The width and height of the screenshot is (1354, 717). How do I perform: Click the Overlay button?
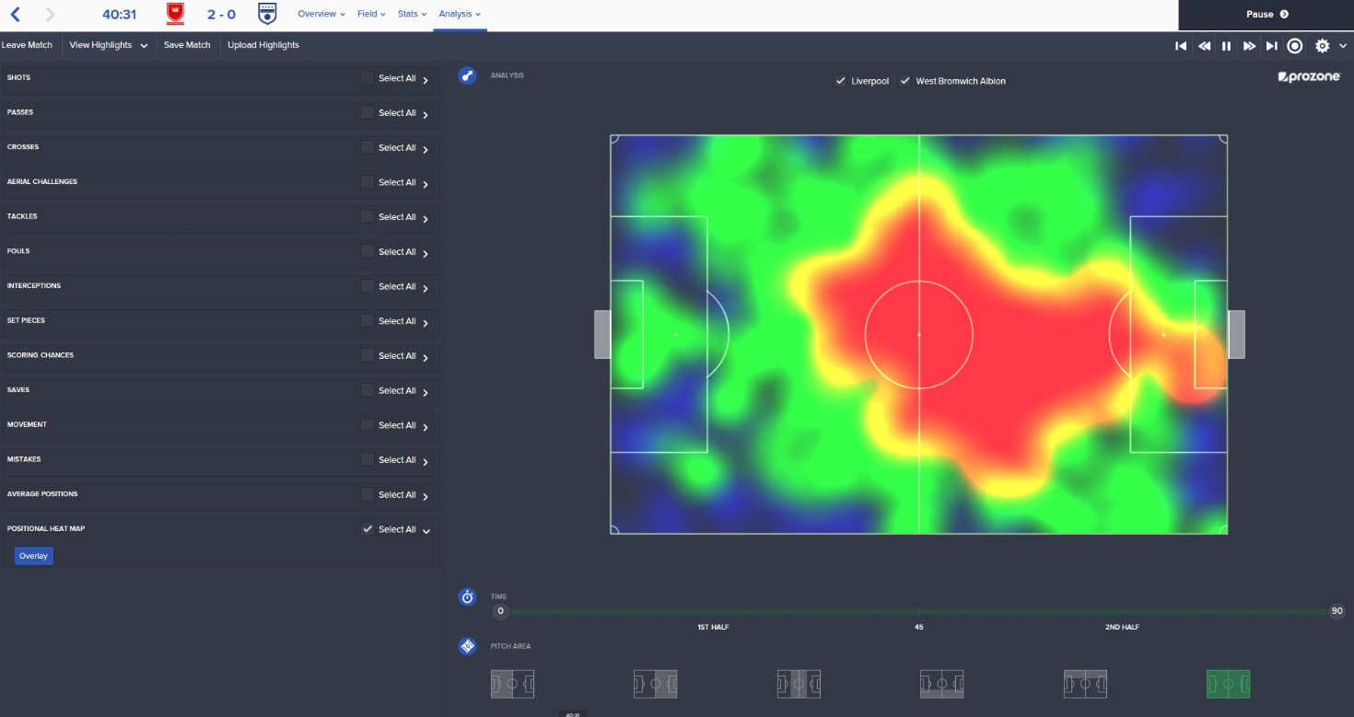[33, 556]
